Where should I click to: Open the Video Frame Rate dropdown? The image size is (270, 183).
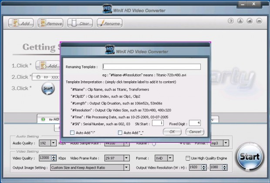pos(127,158)
